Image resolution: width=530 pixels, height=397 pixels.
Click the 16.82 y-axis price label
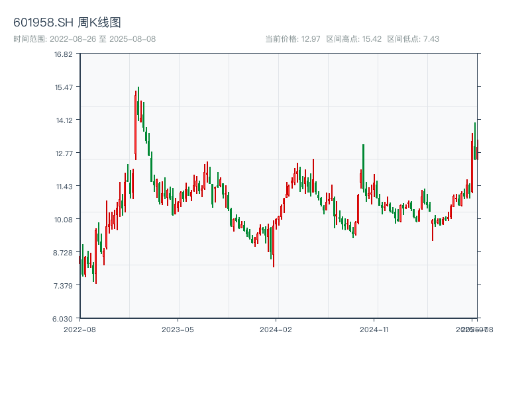point(64,54)
